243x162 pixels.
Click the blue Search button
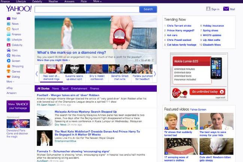coord(148,9)
